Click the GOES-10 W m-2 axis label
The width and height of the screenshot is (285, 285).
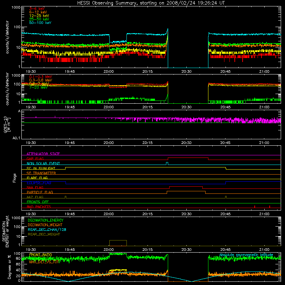tap(7, 125)
